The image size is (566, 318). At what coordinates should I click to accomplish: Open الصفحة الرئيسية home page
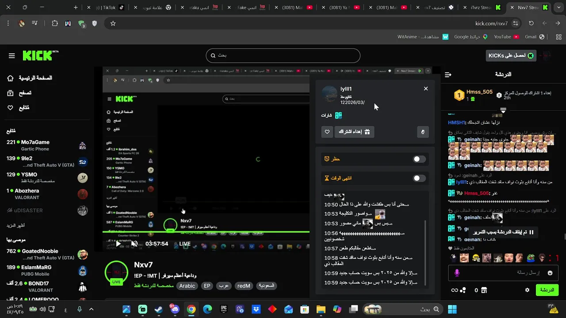point(29,78)
